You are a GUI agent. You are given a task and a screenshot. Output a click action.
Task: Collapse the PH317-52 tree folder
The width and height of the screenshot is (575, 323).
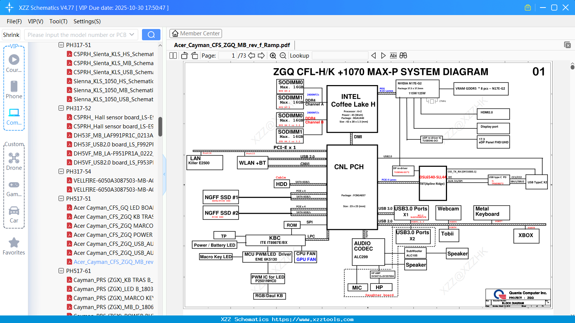[61, 108]
